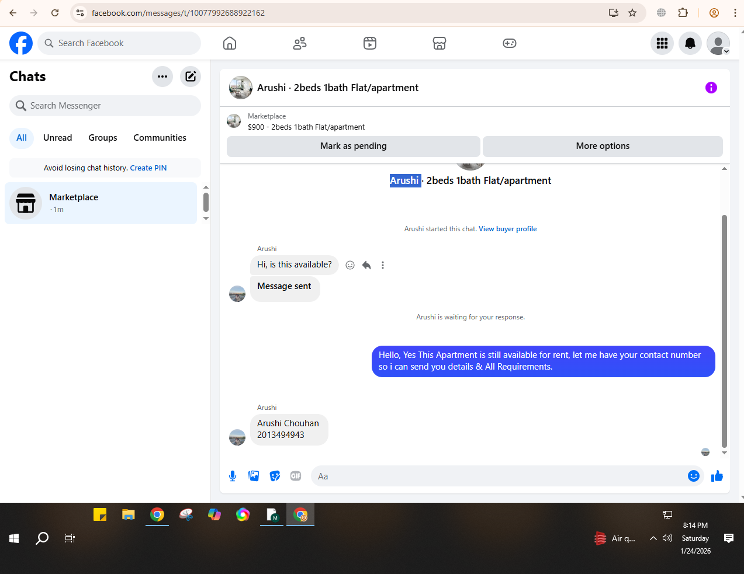Reply to 'Hi, is this available?' message

366,265
